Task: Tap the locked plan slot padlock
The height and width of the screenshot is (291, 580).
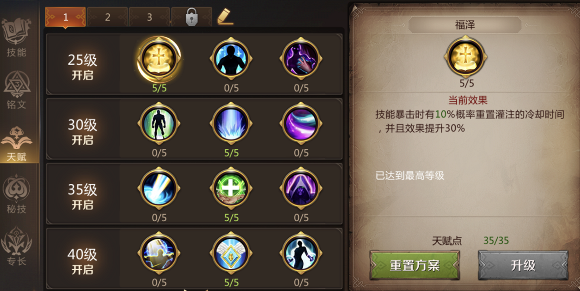Action: [x=191, y=17]
